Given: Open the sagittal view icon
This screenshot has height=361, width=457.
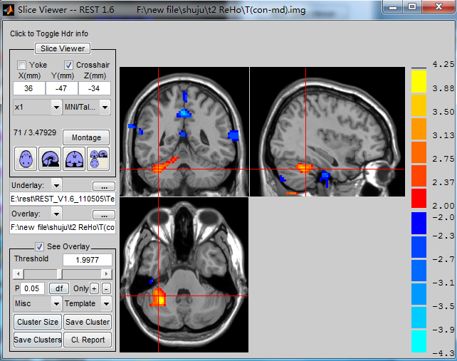Looking at the screenshot, I should point(50,159).
